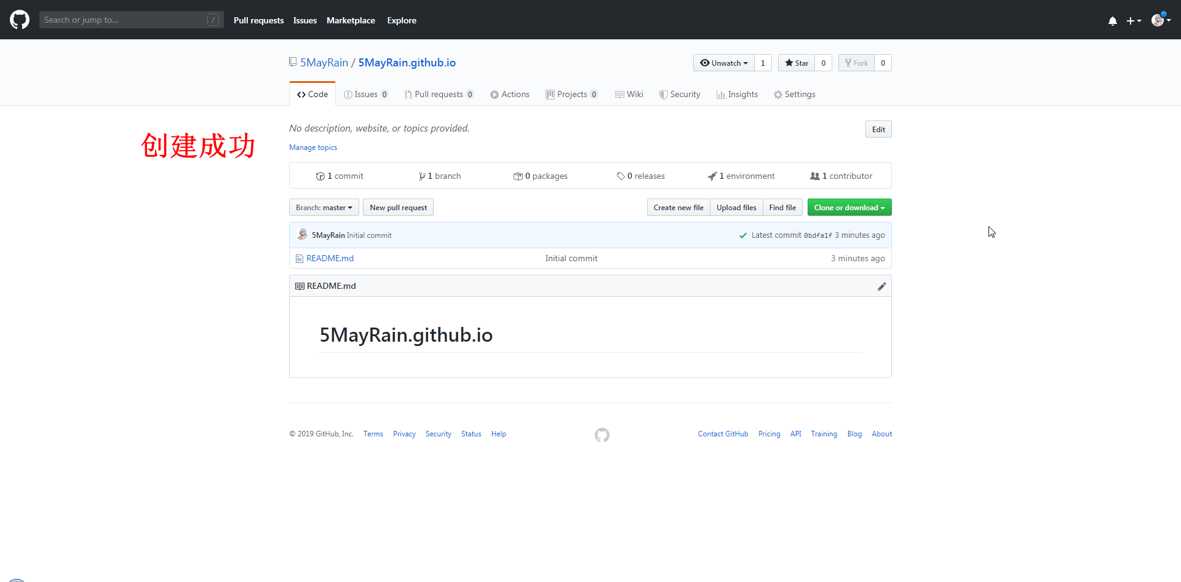Open the user avatar menu
This screenshot has height=582, width=1181.
pos(1161,20)
